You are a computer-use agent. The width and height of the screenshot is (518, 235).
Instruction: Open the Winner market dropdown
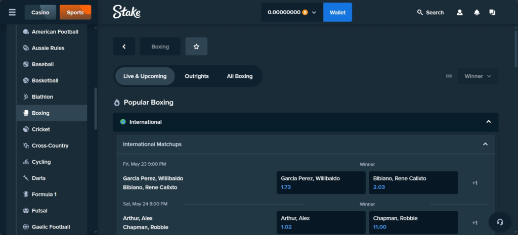[x=478, y=76]
